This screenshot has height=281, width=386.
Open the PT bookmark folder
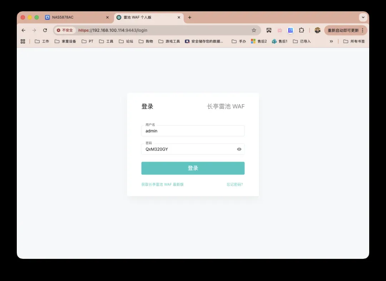(x=88, y=41)
